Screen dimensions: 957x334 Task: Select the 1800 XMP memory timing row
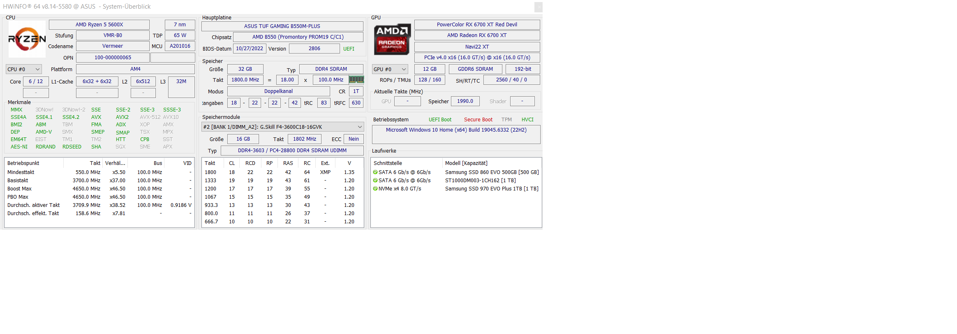(x=283, y=172)
